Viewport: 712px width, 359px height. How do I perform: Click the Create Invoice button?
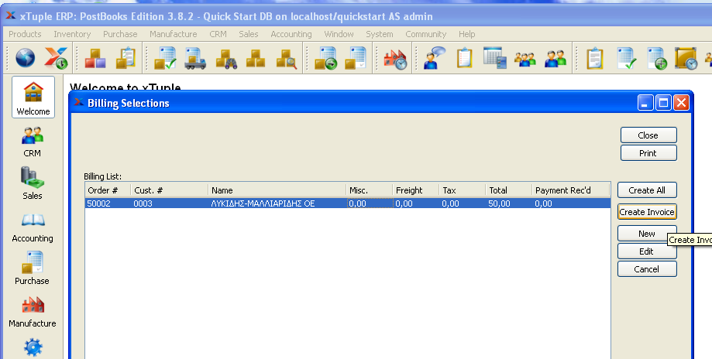pos(647,212)
